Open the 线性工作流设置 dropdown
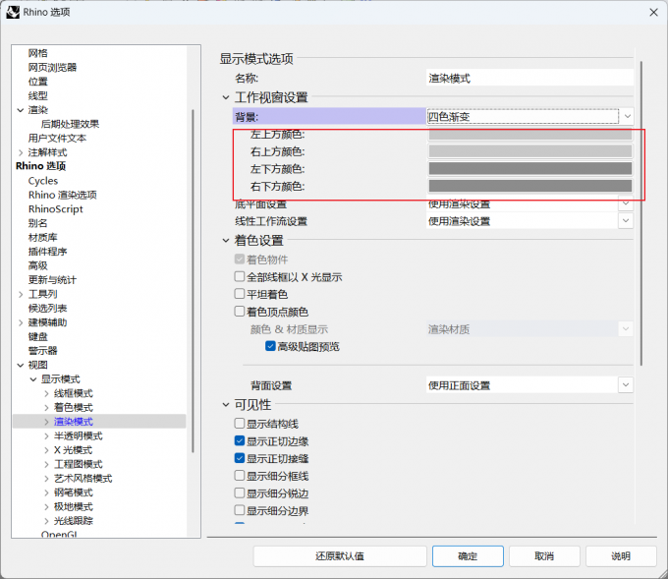668x579 pixels. coord(529,221)
